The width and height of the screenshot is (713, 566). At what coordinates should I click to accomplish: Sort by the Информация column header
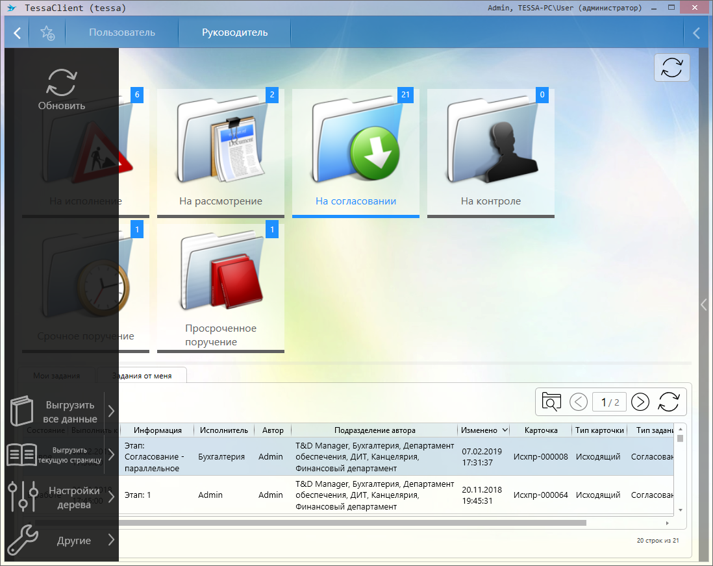[157, 430]
